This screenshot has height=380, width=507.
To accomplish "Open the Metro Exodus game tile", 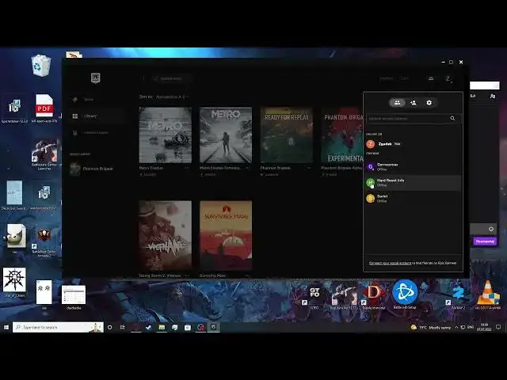I will coord(166,135).
